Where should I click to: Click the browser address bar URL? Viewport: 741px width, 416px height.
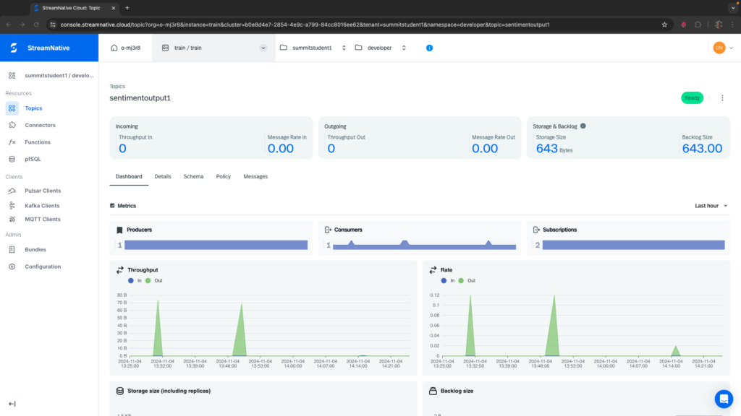click(304, 24)
